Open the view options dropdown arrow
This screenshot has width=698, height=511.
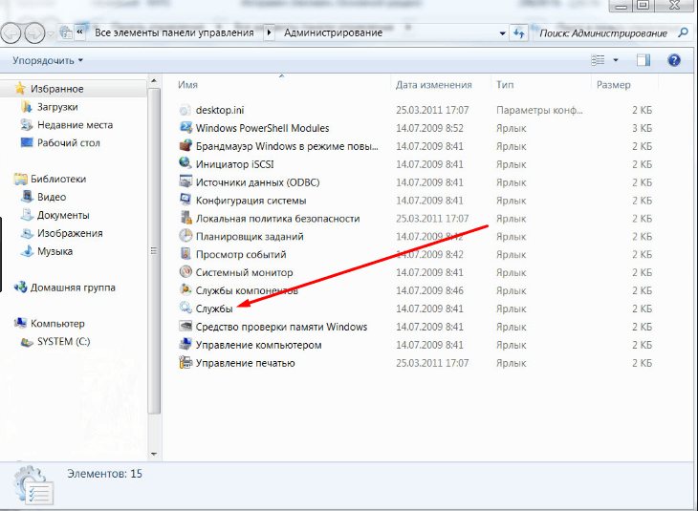coord(616,60)
